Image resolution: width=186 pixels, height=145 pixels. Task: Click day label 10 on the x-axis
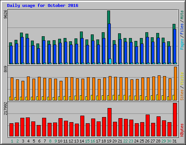coord(60,141)
